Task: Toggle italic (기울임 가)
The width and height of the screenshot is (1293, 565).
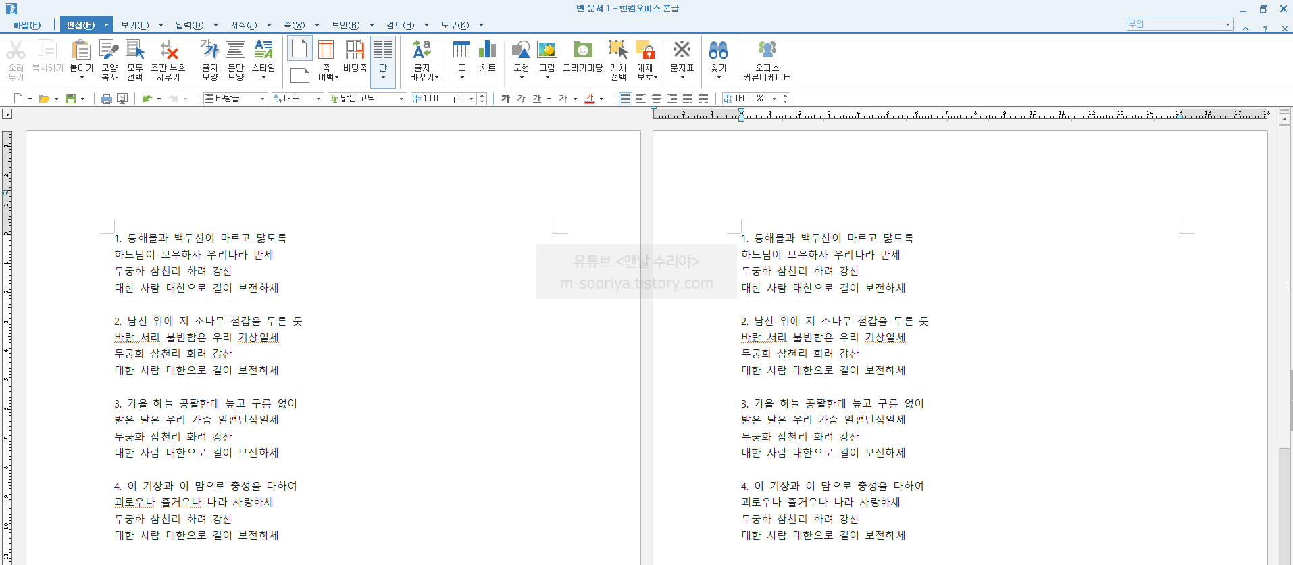Action: point(521,99)
